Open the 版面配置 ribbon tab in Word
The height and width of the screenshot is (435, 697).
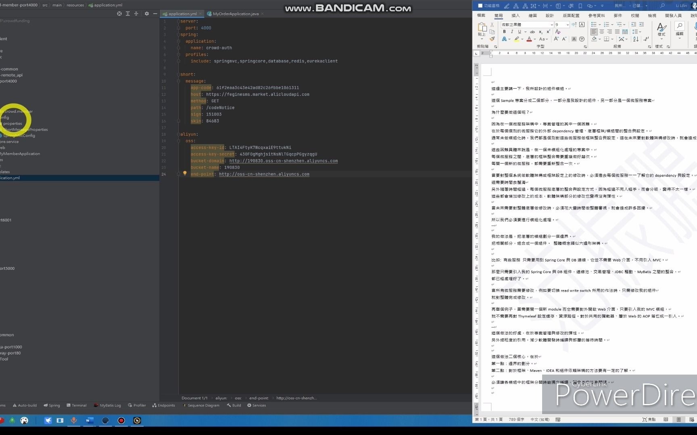(571, 16)
